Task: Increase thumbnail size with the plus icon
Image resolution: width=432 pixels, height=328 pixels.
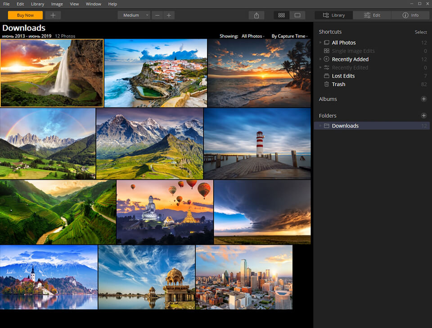Action: pos(169,15)
